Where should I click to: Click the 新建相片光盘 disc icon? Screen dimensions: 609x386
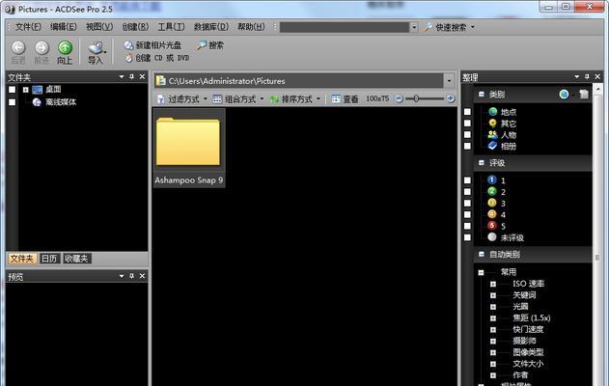pos(128,45)
